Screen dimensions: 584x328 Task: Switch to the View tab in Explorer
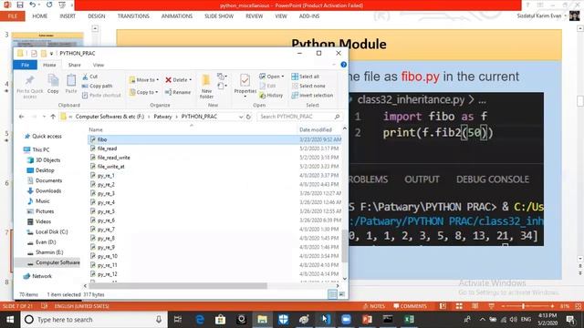[98, 65]
